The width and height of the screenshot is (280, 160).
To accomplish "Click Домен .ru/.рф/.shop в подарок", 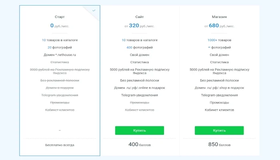I will [219, 88].
